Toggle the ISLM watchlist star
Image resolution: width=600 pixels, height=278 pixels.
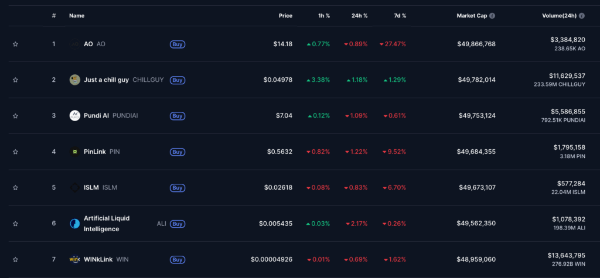15,188
